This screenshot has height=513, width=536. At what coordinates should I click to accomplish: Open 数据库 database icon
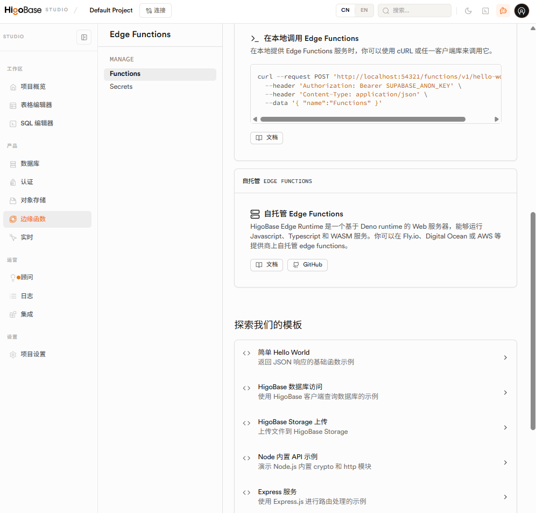point(13,164)
